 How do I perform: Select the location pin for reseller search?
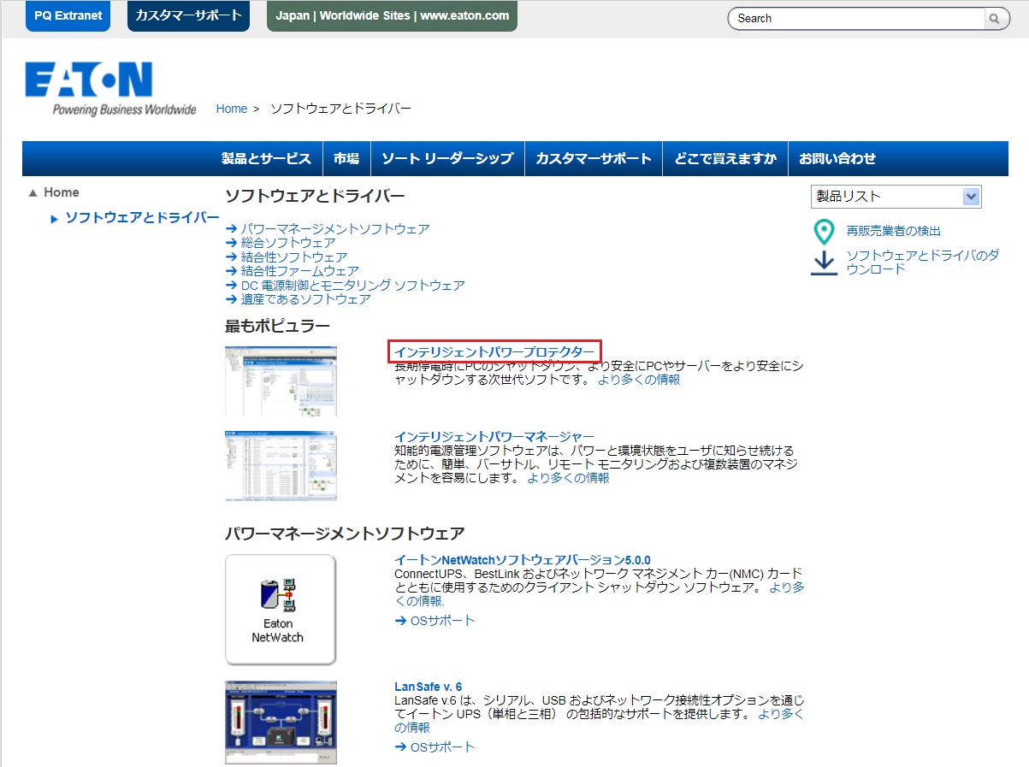click(823, 231)
